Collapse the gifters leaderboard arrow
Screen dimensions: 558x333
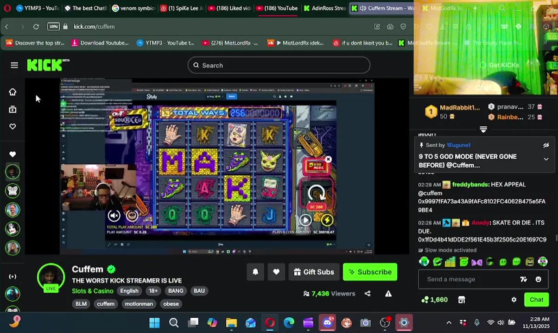483,129
